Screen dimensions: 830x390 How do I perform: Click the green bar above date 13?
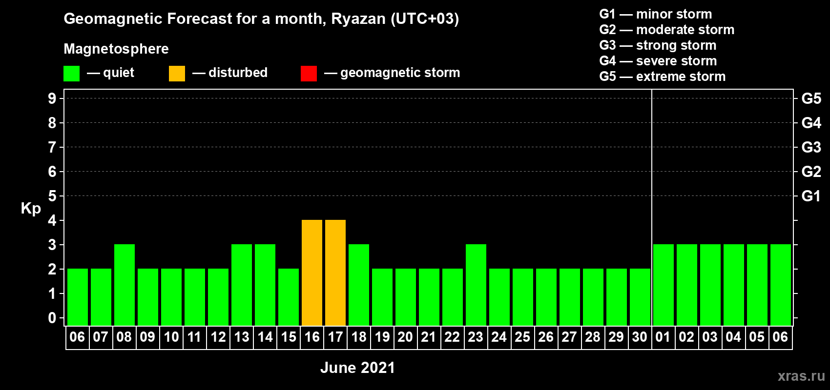(x=242, y=285)
